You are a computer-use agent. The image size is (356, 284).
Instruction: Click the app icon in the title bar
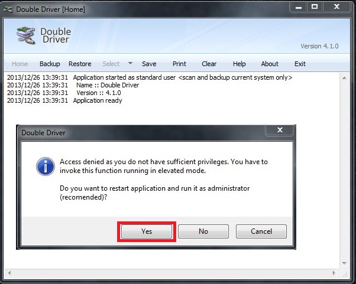point(7,8)
